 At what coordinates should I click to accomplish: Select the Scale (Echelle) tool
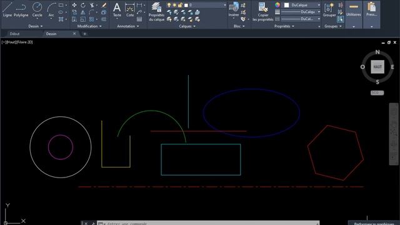(83, 19)
